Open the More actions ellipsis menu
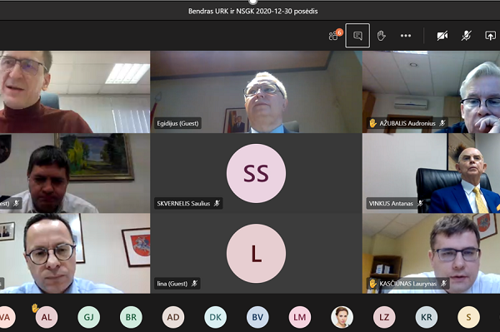Image resolution: width=500 pixels, height=332 pixels. tap(406, 36)
